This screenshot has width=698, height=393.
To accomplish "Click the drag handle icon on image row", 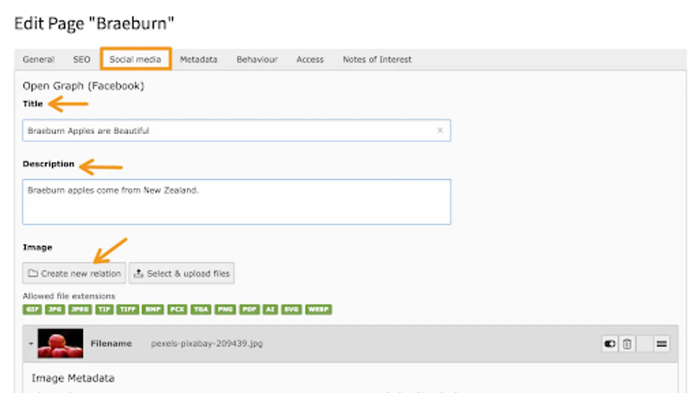I will pyautogui.click(x=662, y=344).
